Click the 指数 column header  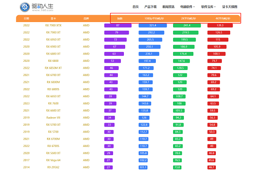[x=120, y=19]
